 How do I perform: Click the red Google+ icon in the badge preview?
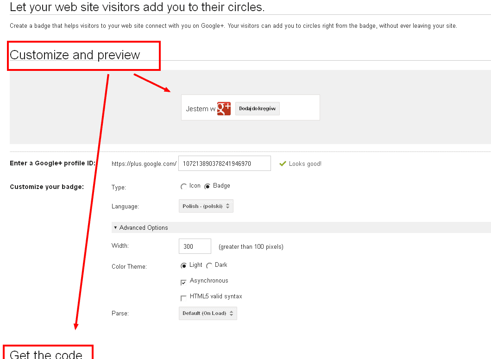pyautogui.click(x=224, y=108)
